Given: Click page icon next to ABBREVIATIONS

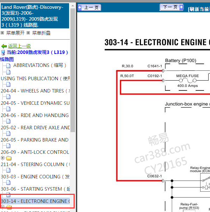Looking at the screenshot, I should click(x=8, y=66).
